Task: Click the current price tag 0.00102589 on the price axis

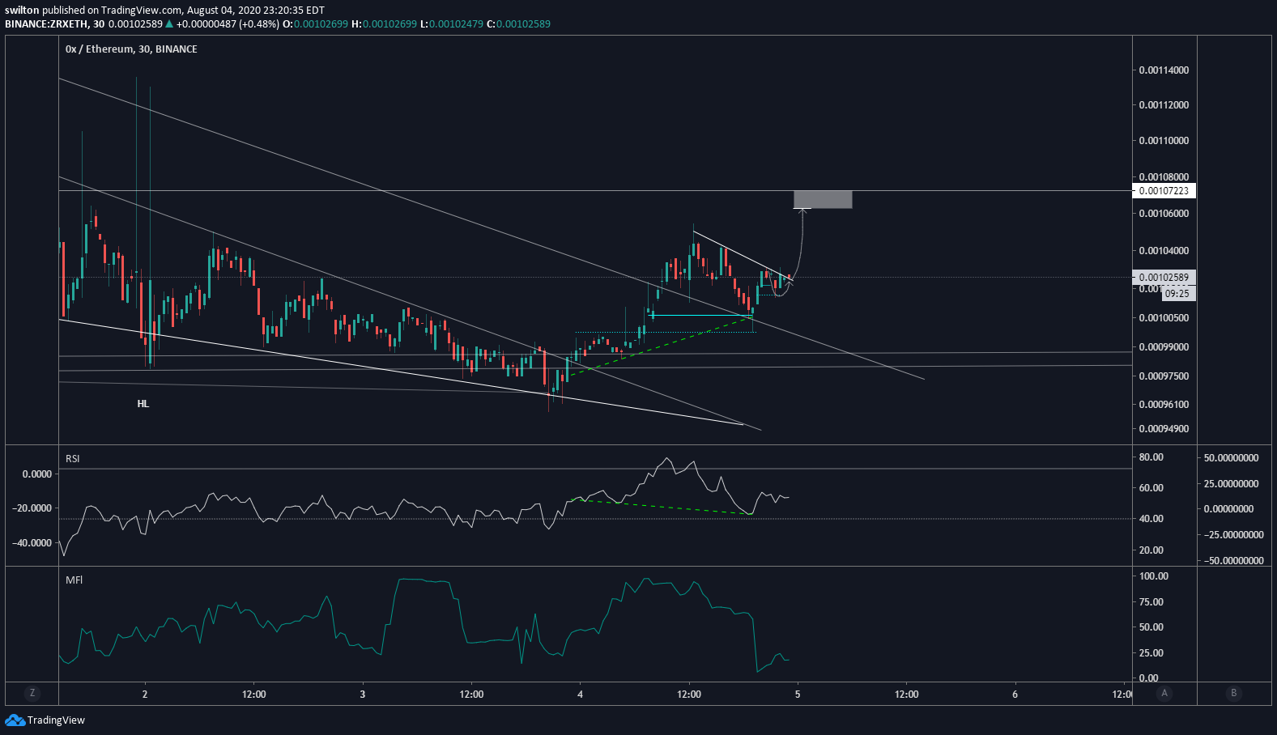Action: 1164,278
